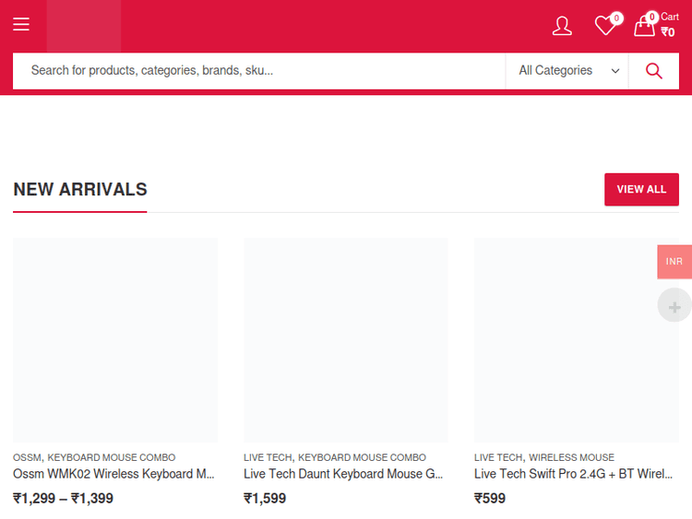
Task: Click the user account icon
Action: (562, 26)
